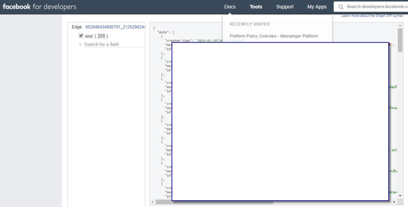Open the Docs menu
408x207 pixels.
point(230,7)
